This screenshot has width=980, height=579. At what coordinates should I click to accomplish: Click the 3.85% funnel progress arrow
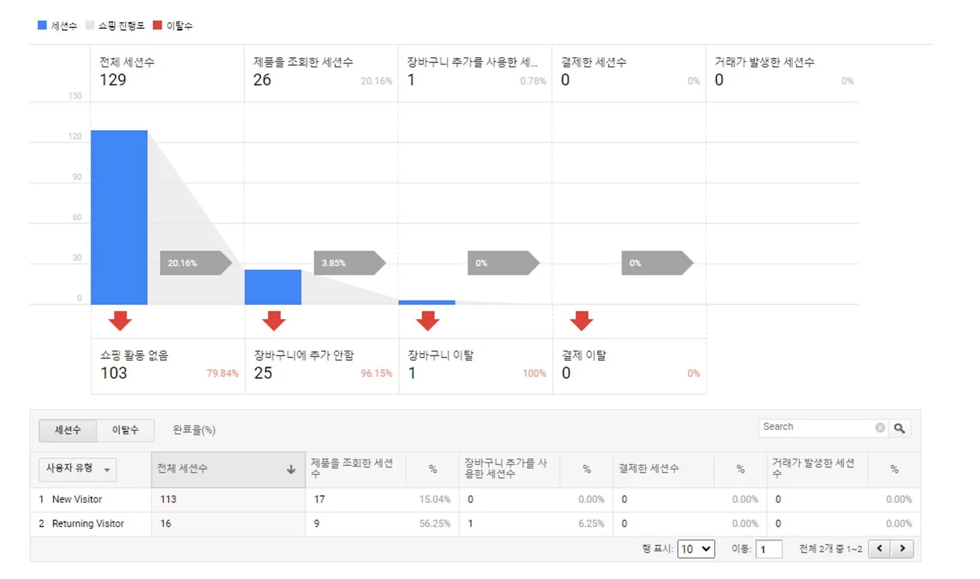coord(350,263)
